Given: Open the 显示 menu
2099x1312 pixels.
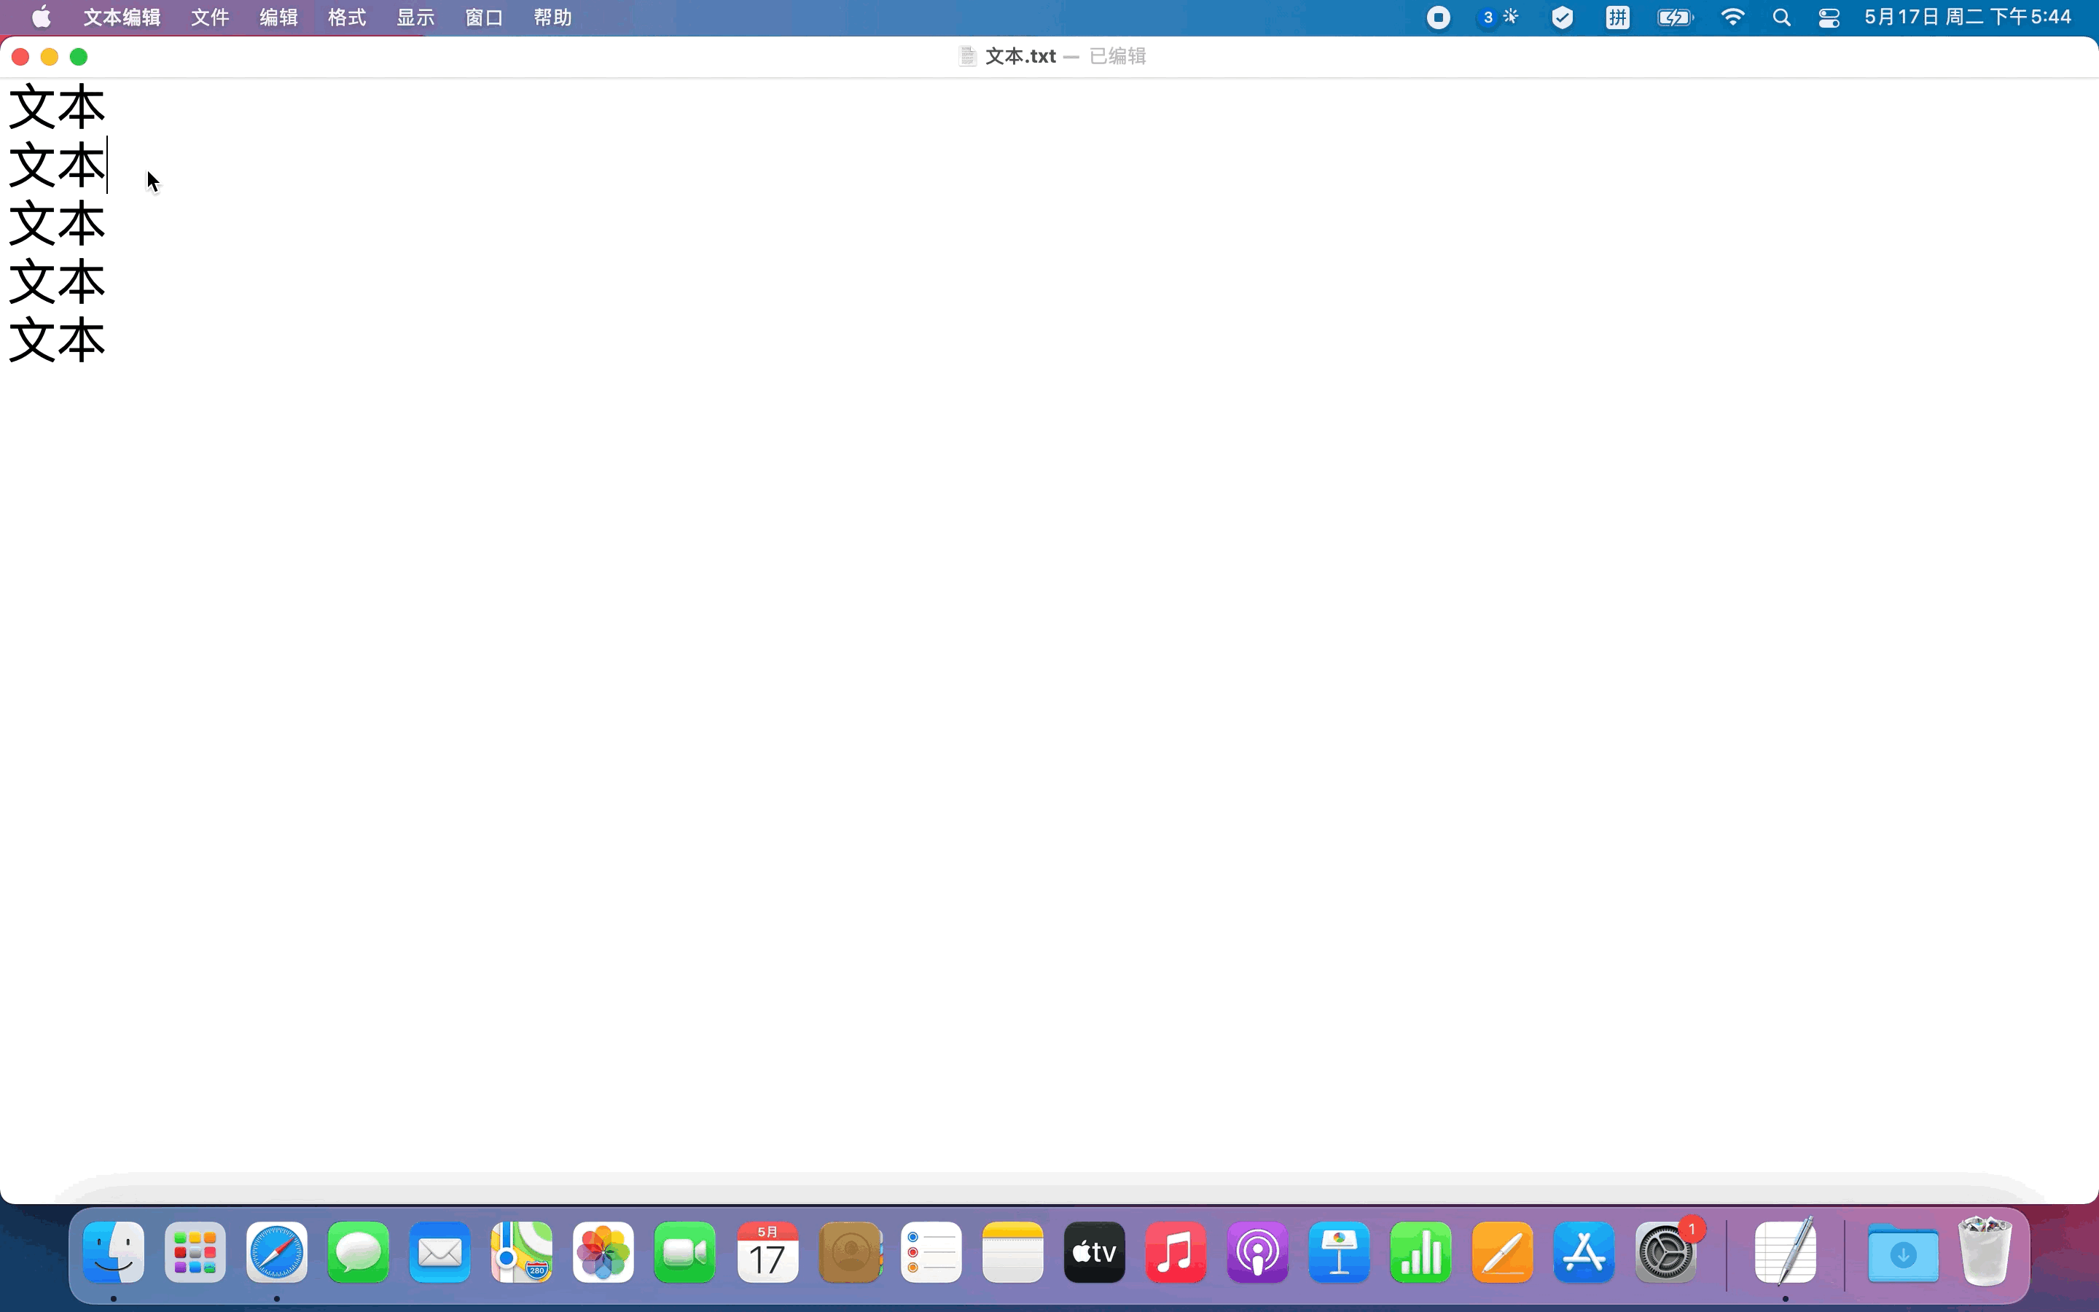Looking at the screenshot, I should 415,17.
